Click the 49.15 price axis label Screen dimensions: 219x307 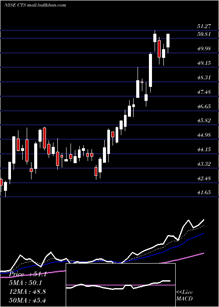coord(204,63)
